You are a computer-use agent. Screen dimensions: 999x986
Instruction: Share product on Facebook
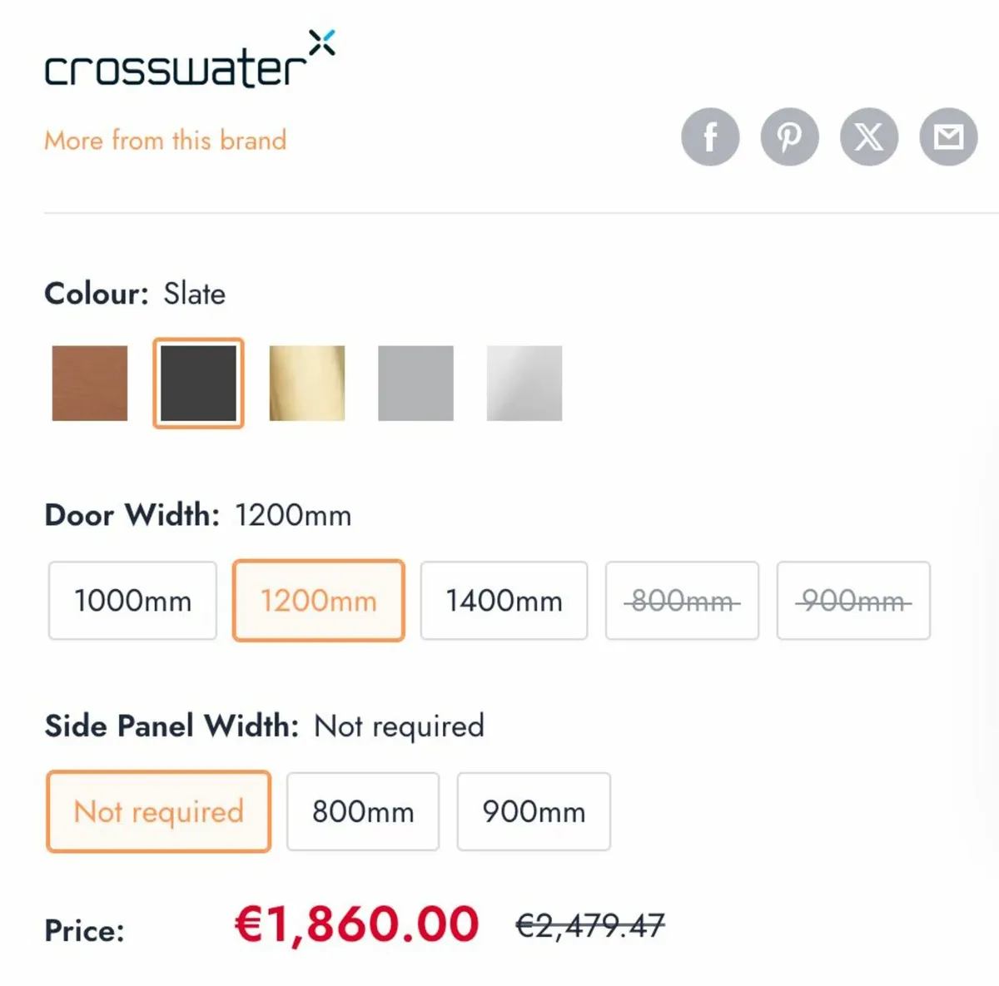710,136
